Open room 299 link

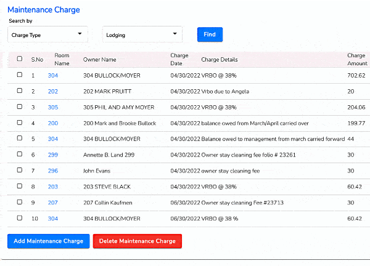click(53, 155)
